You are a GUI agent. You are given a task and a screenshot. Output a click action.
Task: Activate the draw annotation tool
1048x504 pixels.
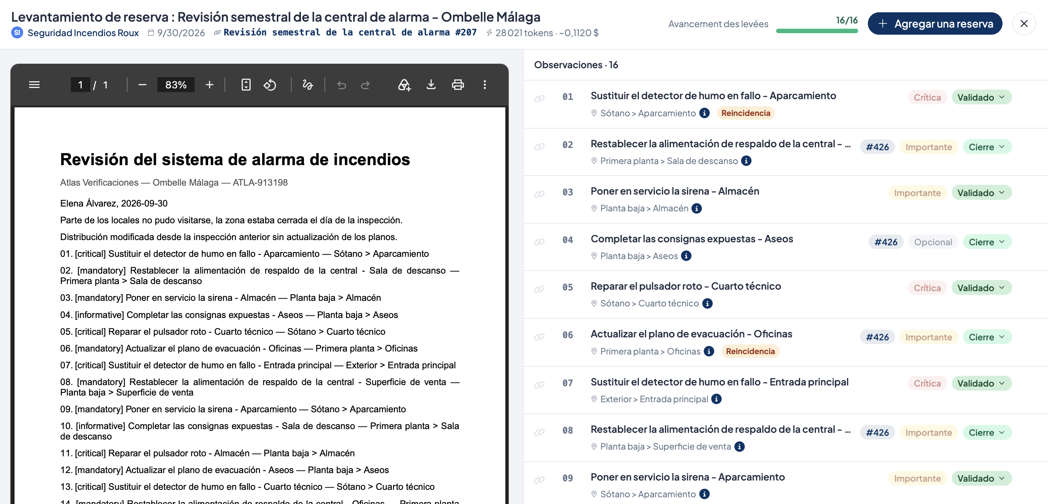tap(308, 85)
